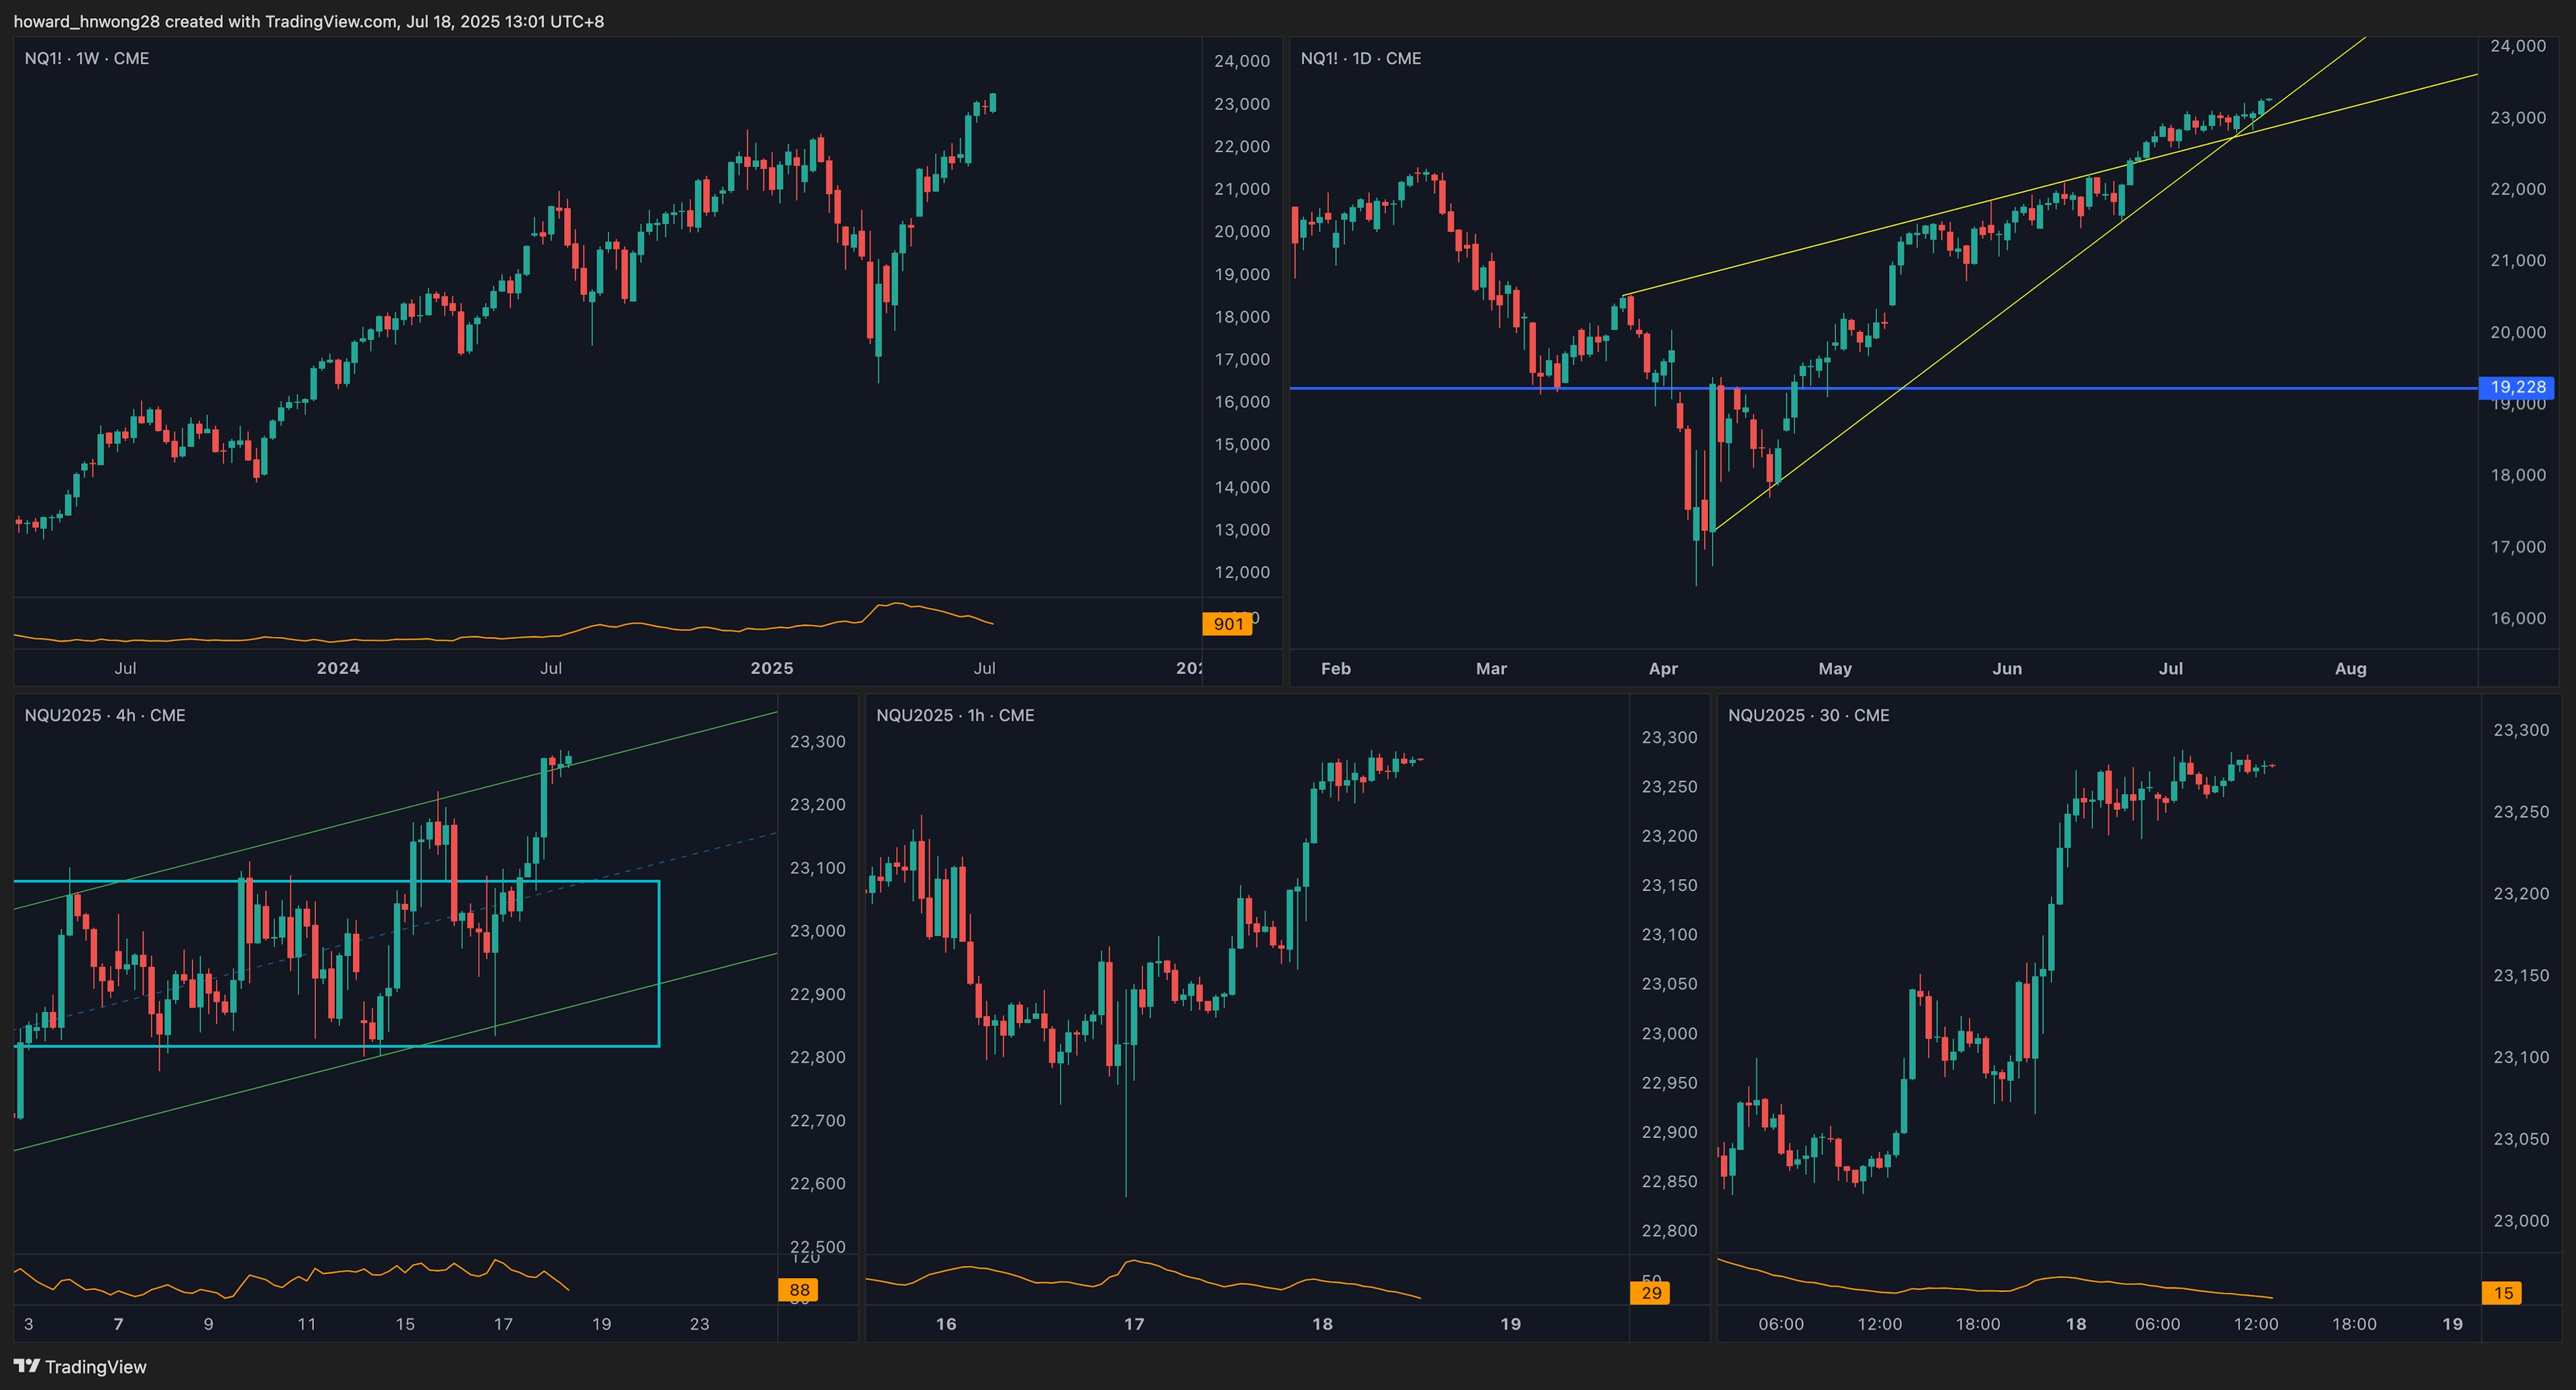2576x1390 pixels.
Task: Click the May label on the daily time axis
Action: (x=1835, y=669)
